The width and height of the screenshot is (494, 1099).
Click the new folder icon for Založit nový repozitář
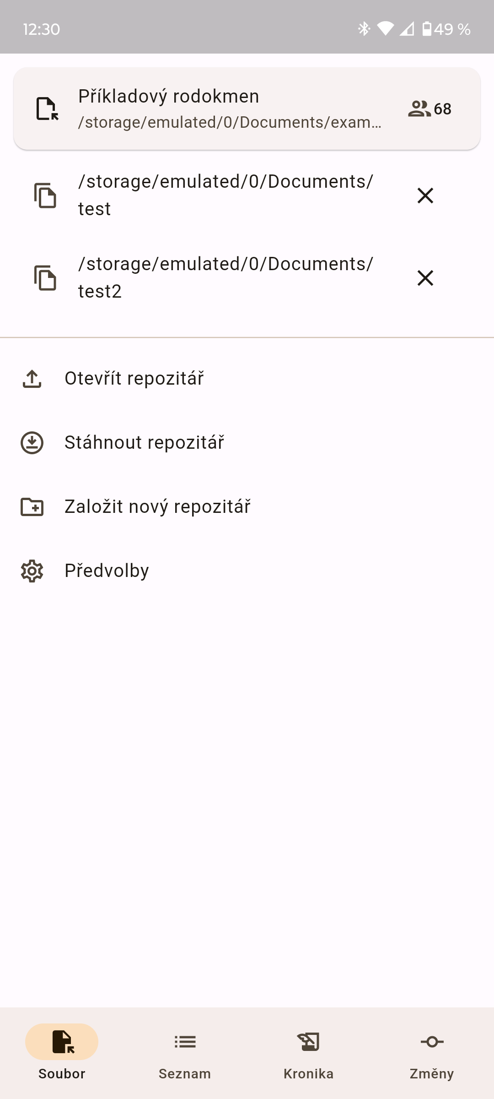tap(32, 507)
